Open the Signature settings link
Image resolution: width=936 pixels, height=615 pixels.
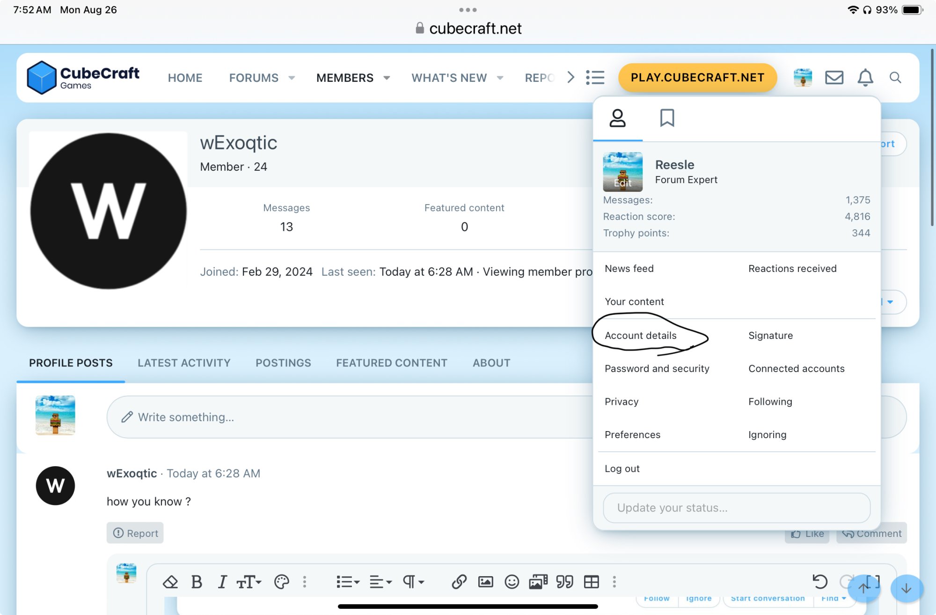tap(770, 336)
